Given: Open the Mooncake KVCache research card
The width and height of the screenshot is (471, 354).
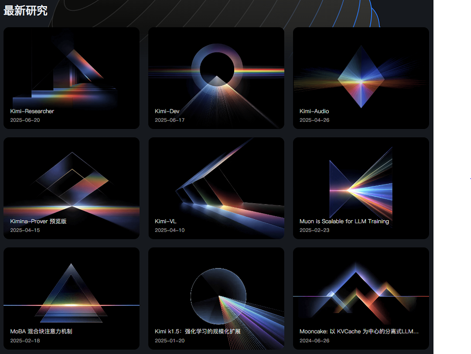Looking at the screenshot, I should pos(361,299).
